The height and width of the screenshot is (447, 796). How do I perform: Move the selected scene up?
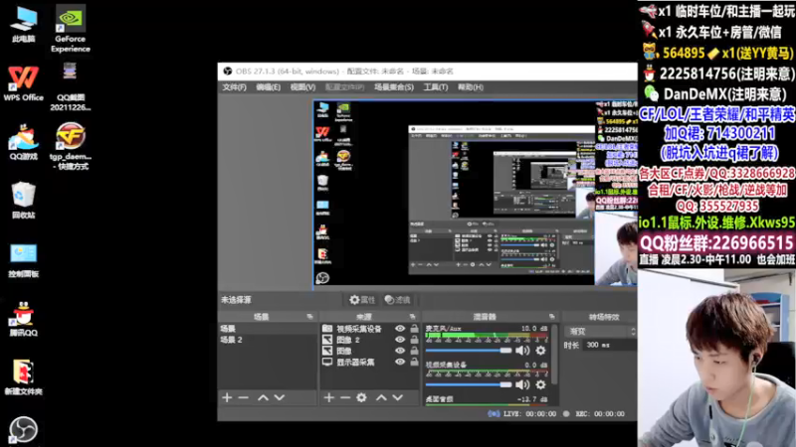tap(263, 398)
